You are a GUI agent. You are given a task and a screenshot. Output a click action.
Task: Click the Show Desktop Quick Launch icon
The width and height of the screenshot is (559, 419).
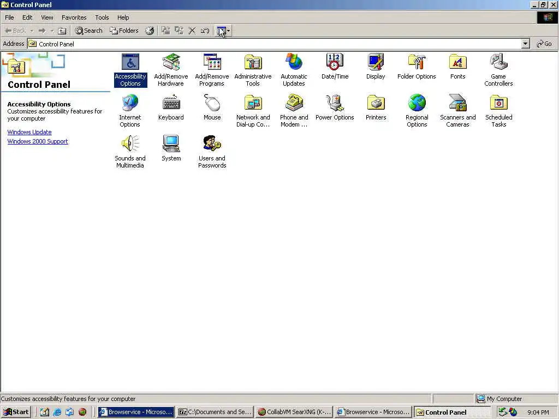click(x=45, y=412)
